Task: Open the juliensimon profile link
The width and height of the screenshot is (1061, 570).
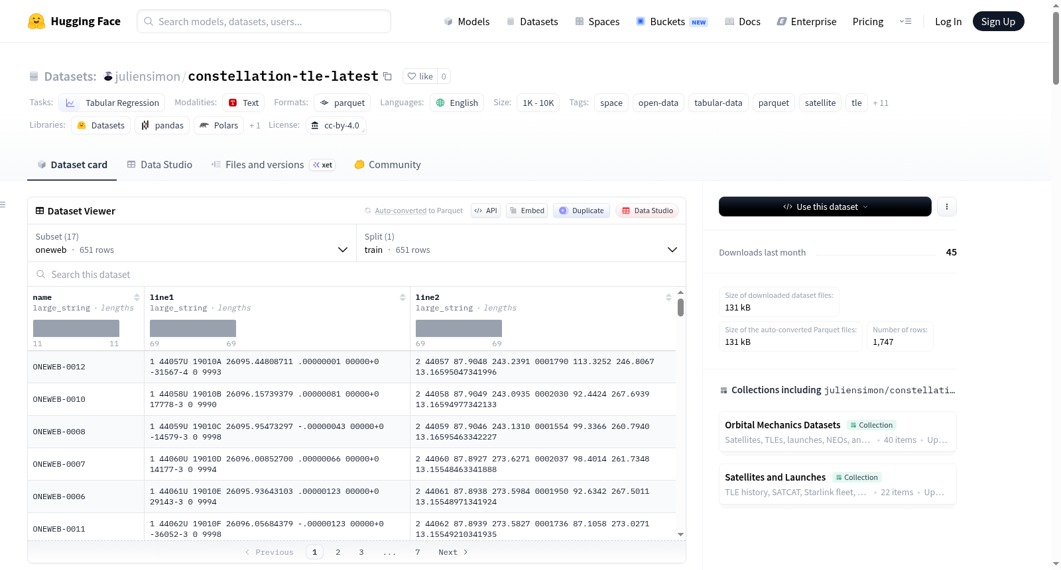Action: [147, 76]
